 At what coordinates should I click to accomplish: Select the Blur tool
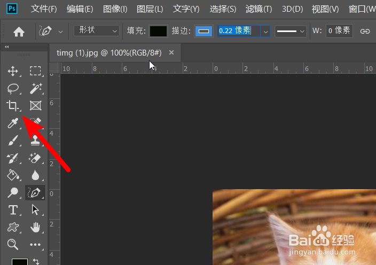click(x=35, y=175)
